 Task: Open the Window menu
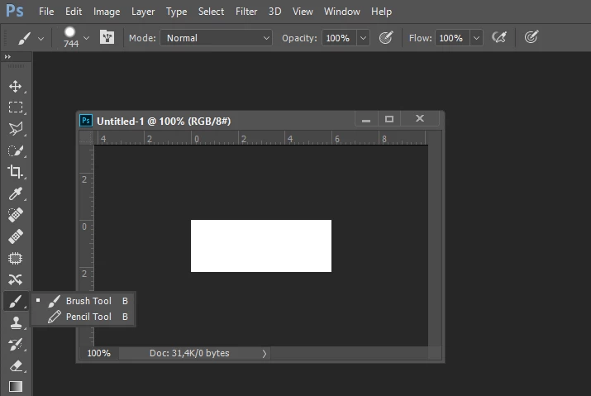click(x=342, y=12)
